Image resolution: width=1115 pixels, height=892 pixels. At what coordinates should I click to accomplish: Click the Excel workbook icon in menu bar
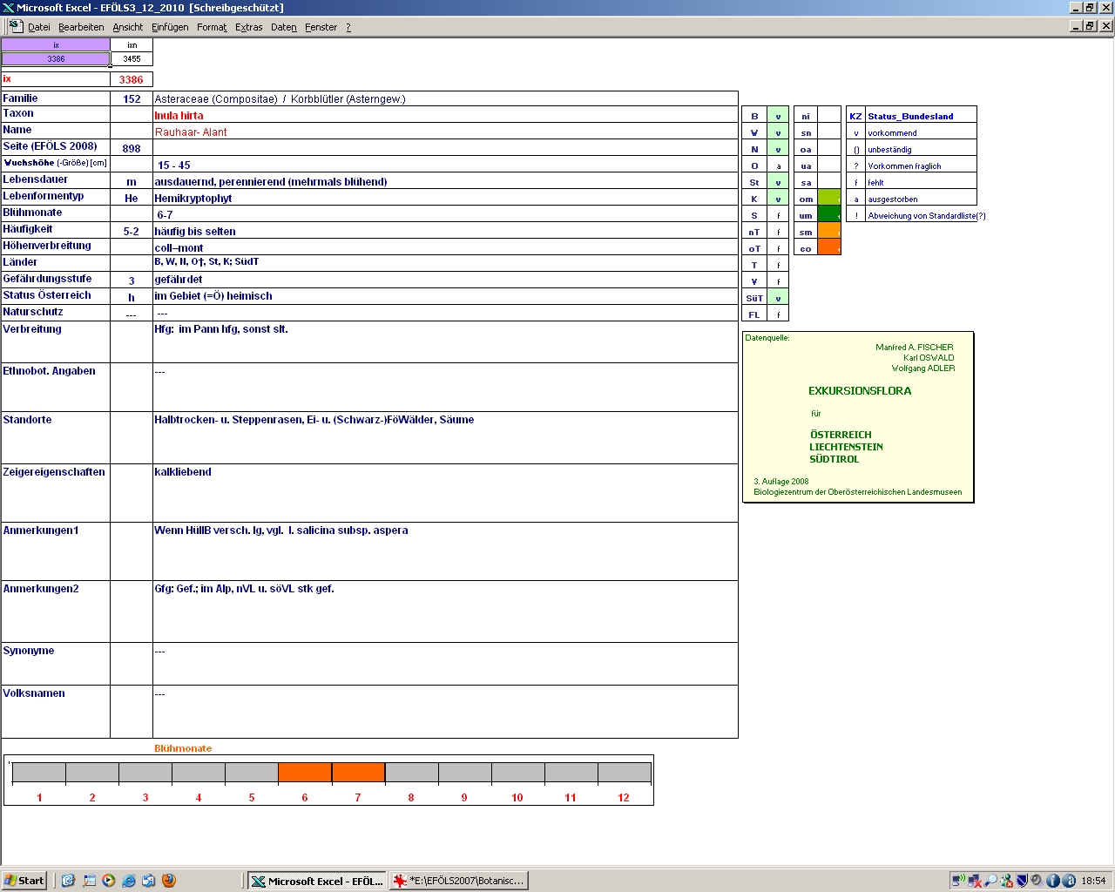[15, 27]
